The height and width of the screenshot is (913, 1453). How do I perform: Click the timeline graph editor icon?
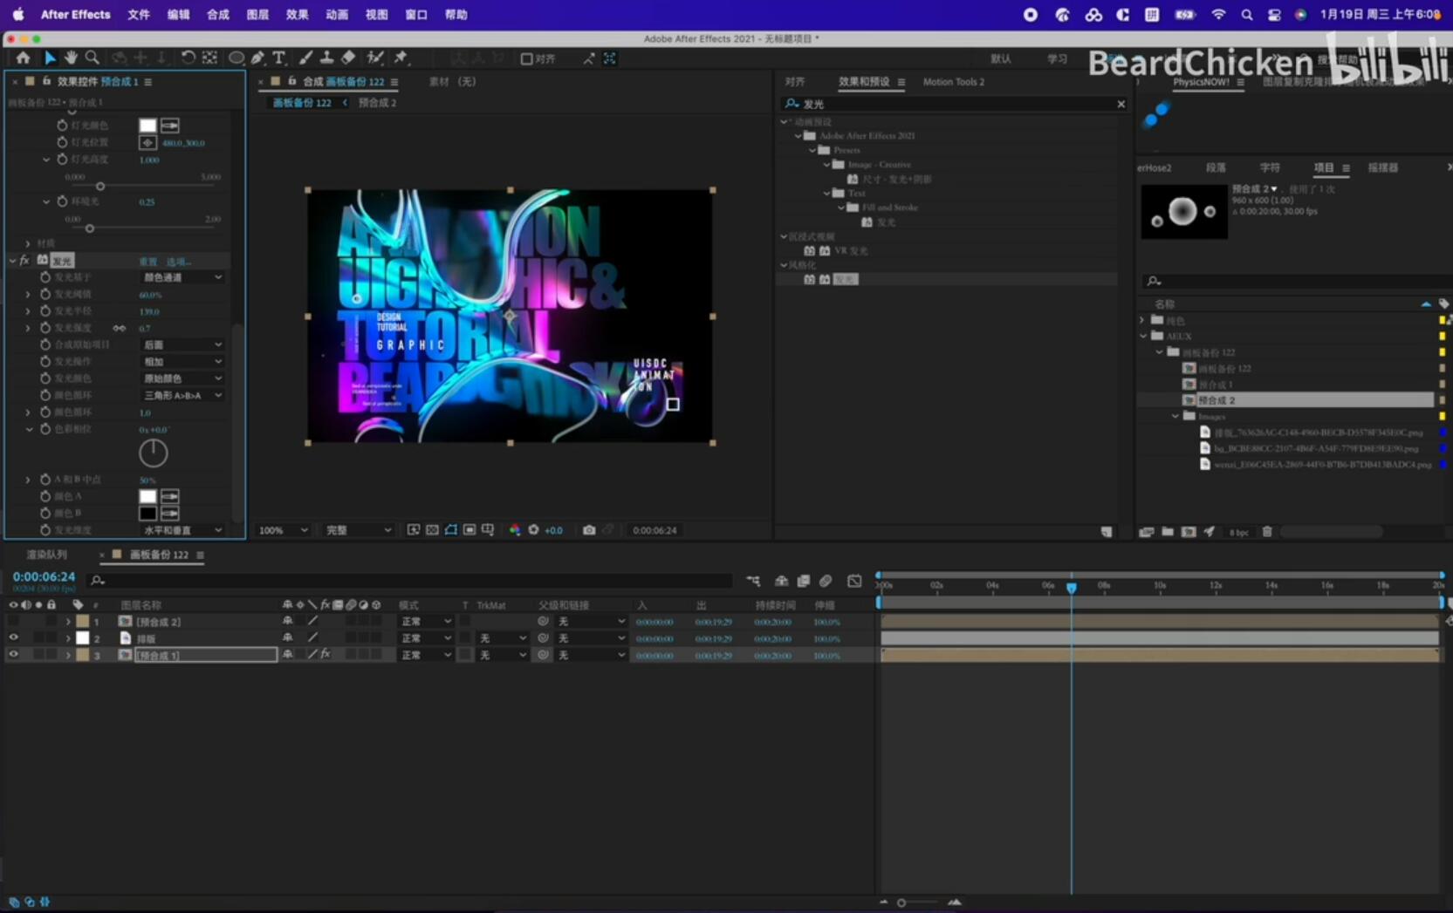[x=854, y=581]
